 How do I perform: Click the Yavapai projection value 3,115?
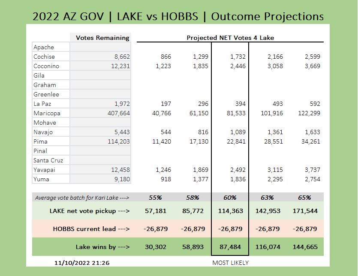coord(275,170)
